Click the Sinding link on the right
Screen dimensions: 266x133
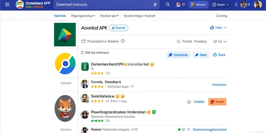coord(221,16)
